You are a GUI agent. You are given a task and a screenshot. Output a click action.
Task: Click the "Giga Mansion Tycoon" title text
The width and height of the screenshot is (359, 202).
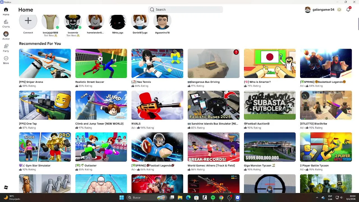point(257,166)
